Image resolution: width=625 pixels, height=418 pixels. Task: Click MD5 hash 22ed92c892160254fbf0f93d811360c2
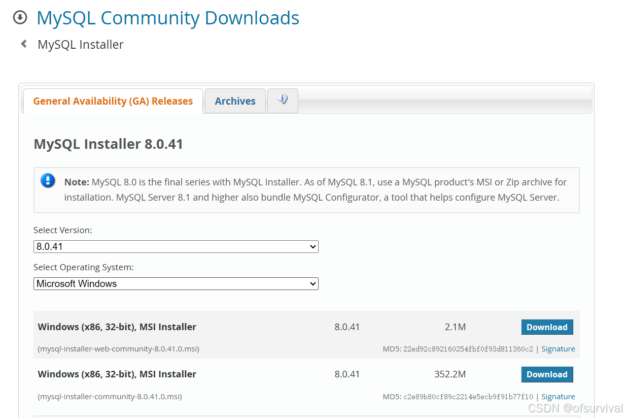point(468,349)
